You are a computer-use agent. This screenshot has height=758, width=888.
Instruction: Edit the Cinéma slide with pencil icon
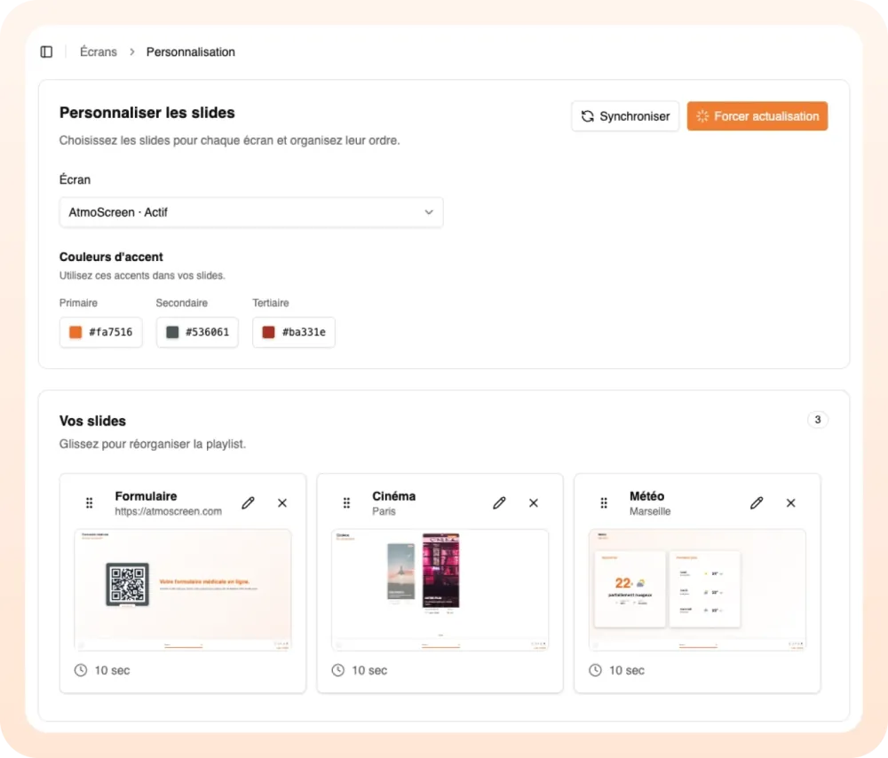click(x=499, y=502)
